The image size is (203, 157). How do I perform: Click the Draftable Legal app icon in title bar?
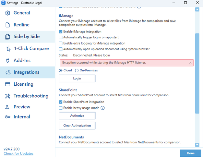3,3
